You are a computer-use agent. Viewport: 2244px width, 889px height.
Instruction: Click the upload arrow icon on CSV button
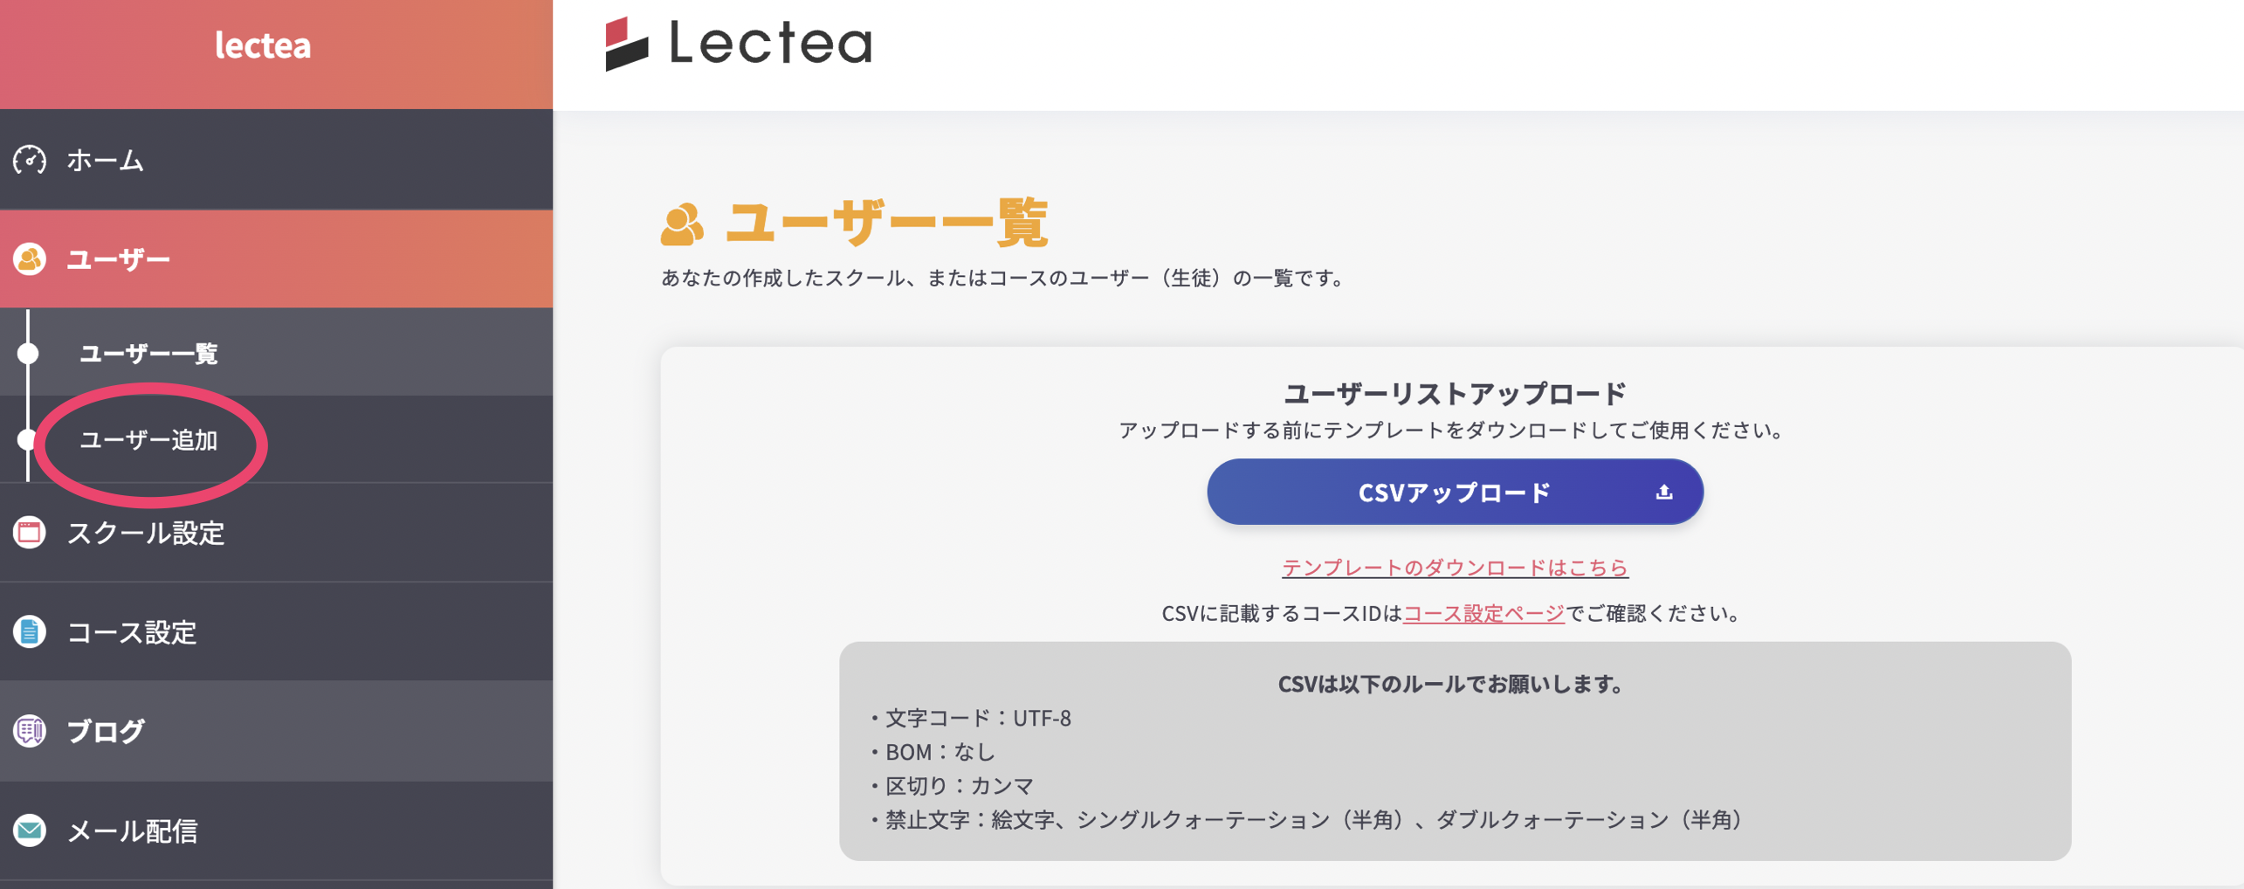pos(1663,493)
